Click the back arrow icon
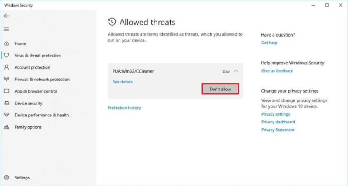348x186 pixels. pyautogui.click(x=7, y=16)
